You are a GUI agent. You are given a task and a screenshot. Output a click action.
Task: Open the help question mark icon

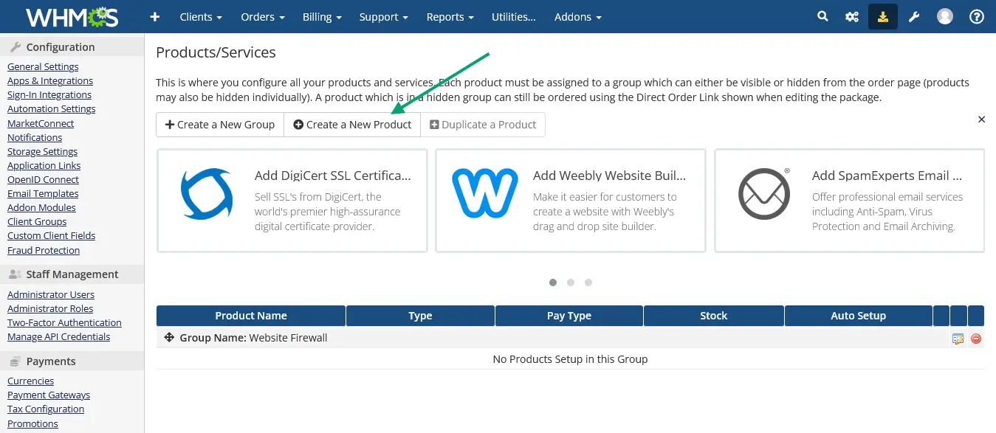coord(977,16)
